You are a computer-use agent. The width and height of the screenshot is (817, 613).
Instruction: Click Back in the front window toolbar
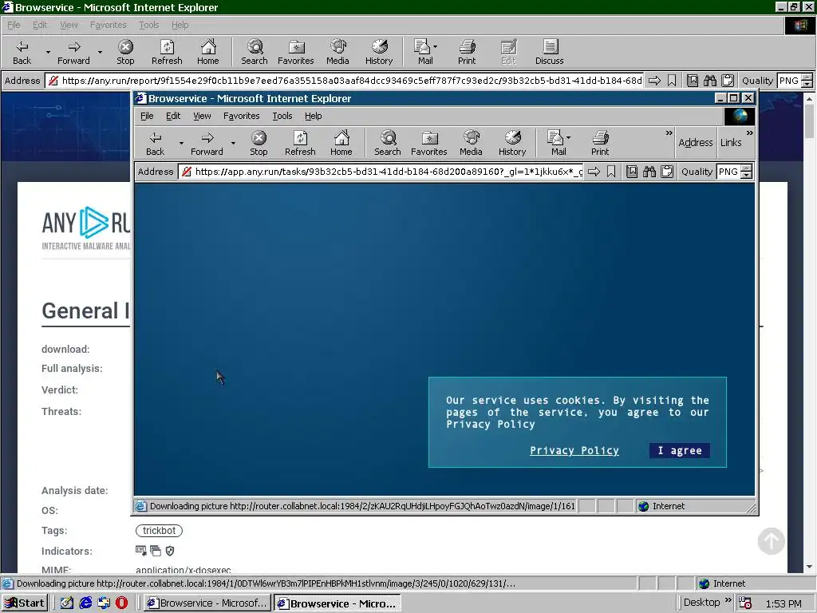(155, 144)
